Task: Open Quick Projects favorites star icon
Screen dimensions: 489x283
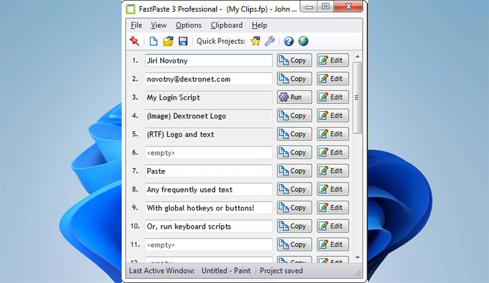Action: coord(256,41)
